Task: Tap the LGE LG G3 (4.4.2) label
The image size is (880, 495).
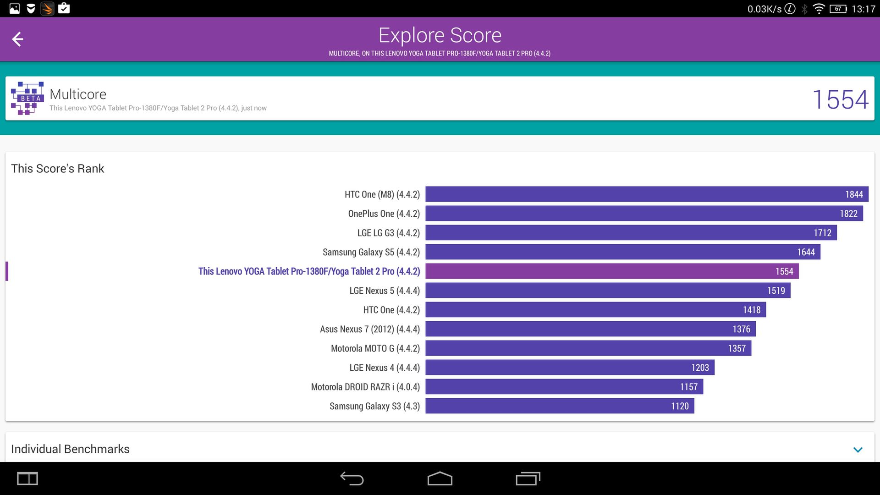Action: click(x=389, y=233)
